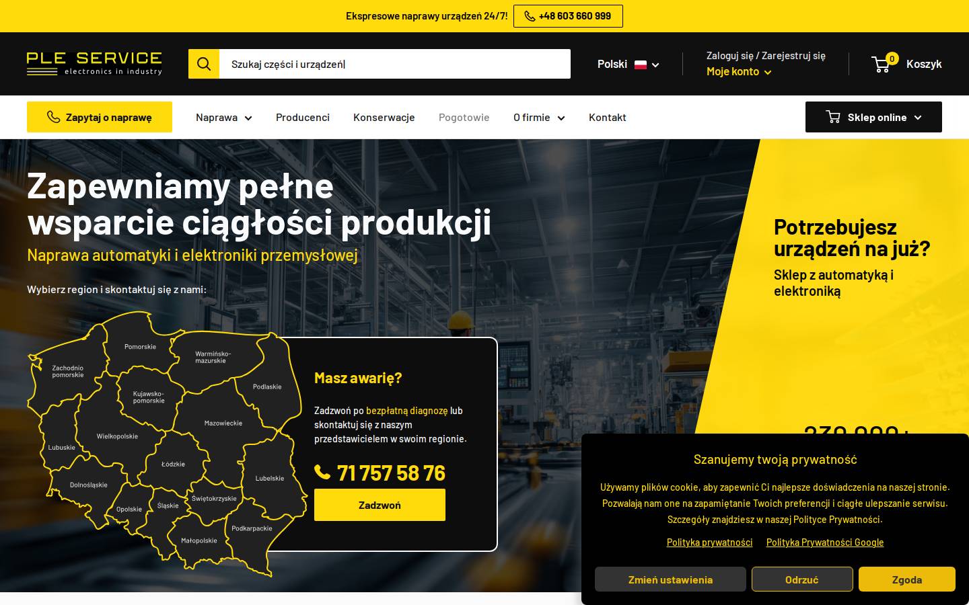Open the Sklep online dropdown

pyautogui.click(x=873, y=117)
